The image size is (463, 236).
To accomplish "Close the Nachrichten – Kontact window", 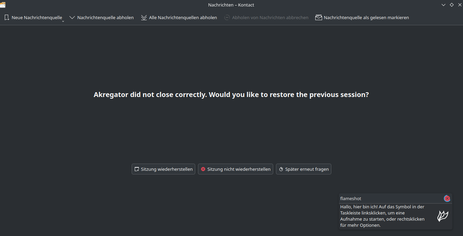I will click(x=460, y=5).
